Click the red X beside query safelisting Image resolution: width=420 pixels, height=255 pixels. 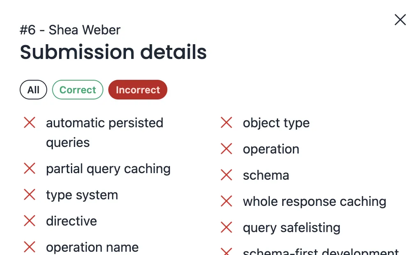click(x=226, y=228)
